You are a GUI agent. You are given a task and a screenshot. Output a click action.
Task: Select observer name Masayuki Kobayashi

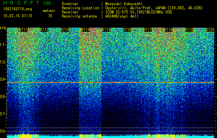tap(124, 4)
